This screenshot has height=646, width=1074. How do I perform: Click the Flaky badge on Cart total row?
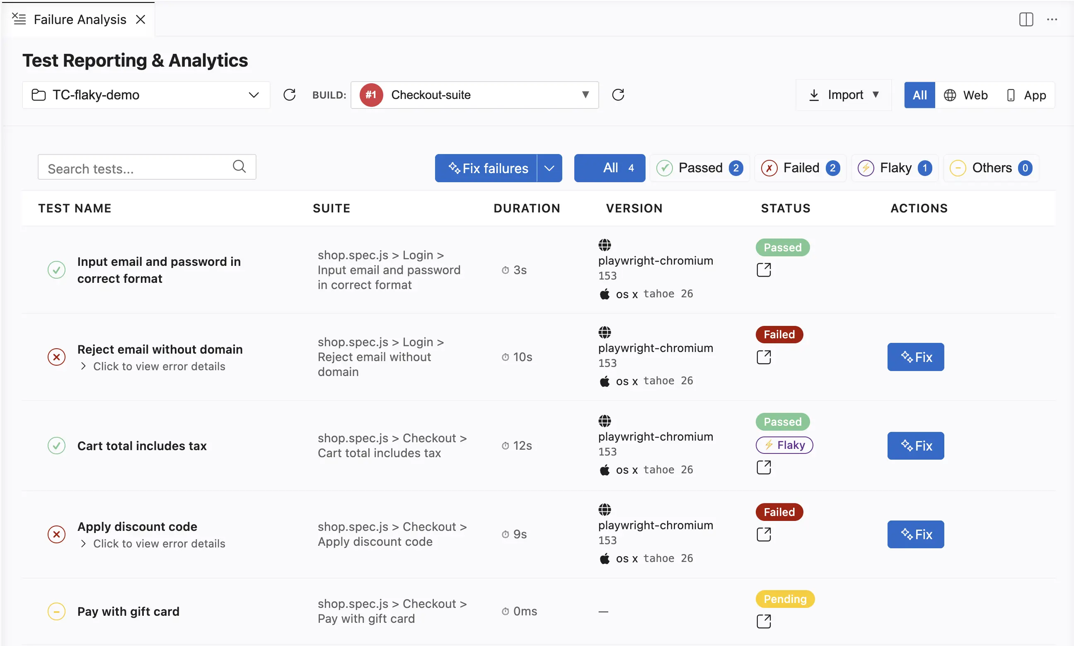click(784, 445)
